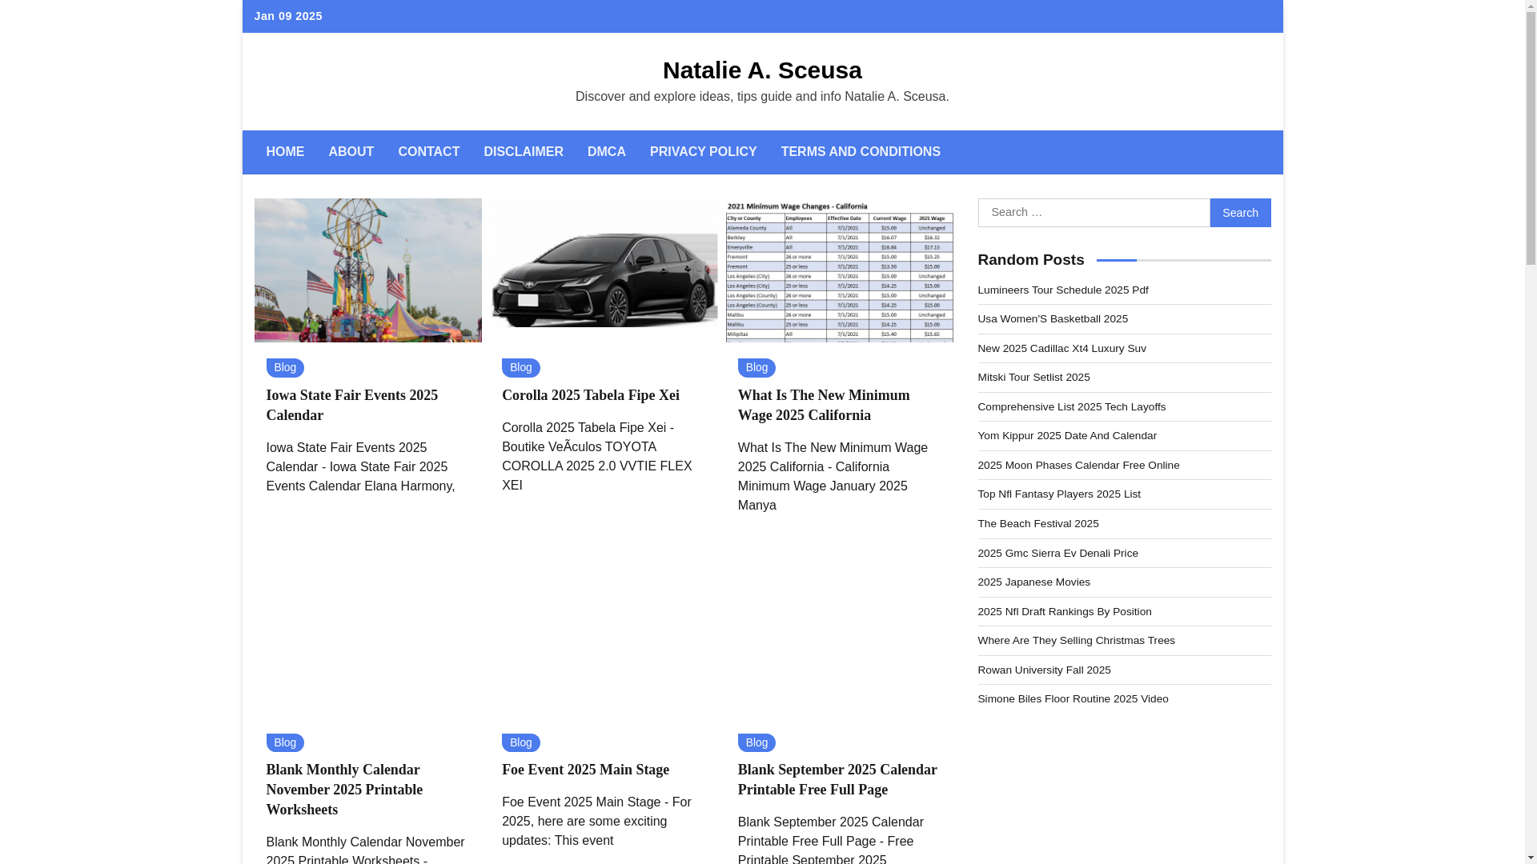
Task: Open Mitski Tour Setlist 2025 link
Action: pos(1033,378)
